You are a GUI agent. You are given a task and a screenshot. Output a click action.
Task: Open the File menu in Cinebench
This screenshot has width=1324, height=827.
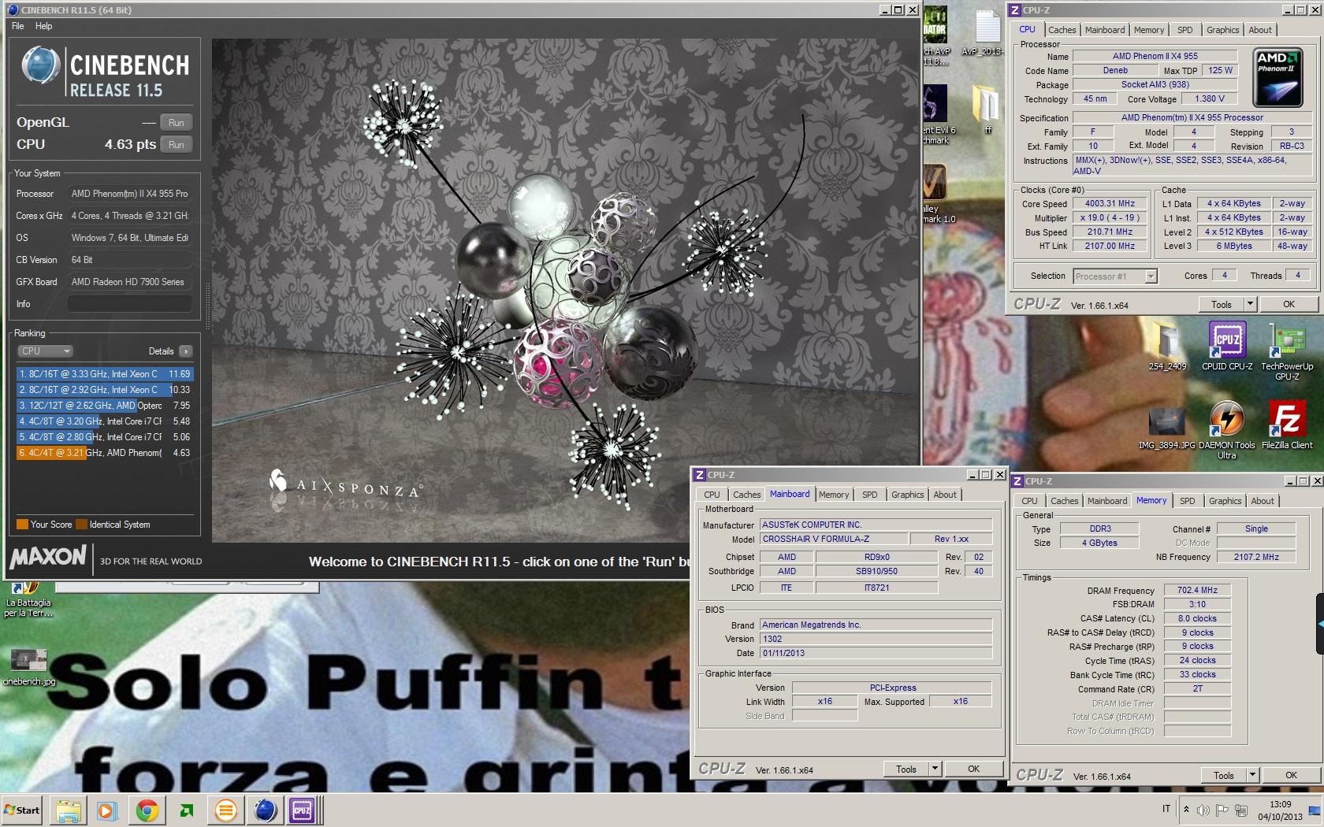tap(18, 26)
